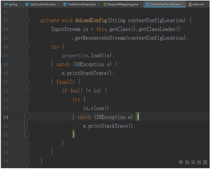211x169 pixels.
Task: Open the TestController.java tab
Action: (42, 4)
